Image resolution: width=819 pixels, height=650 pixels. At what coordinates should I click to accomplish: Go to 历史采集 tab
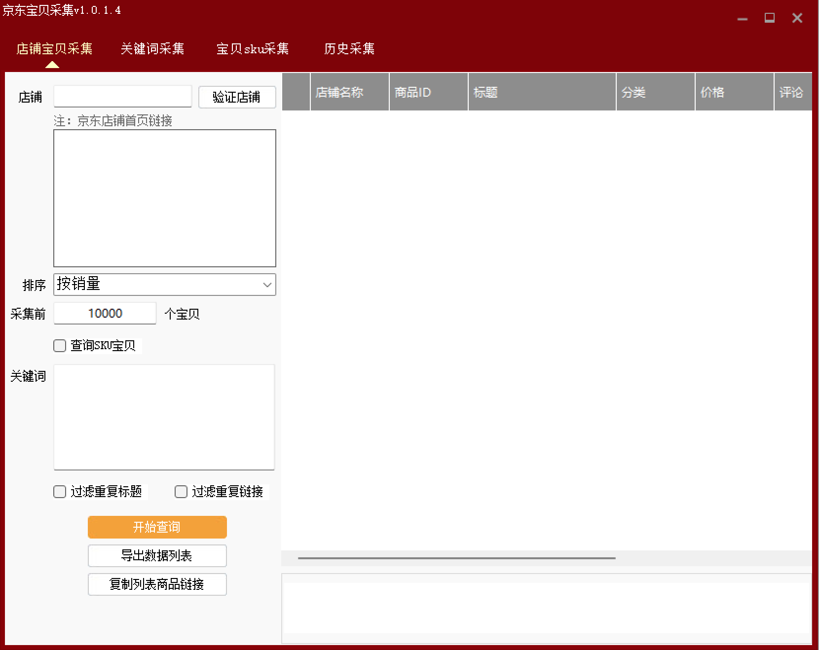point(349,49)
